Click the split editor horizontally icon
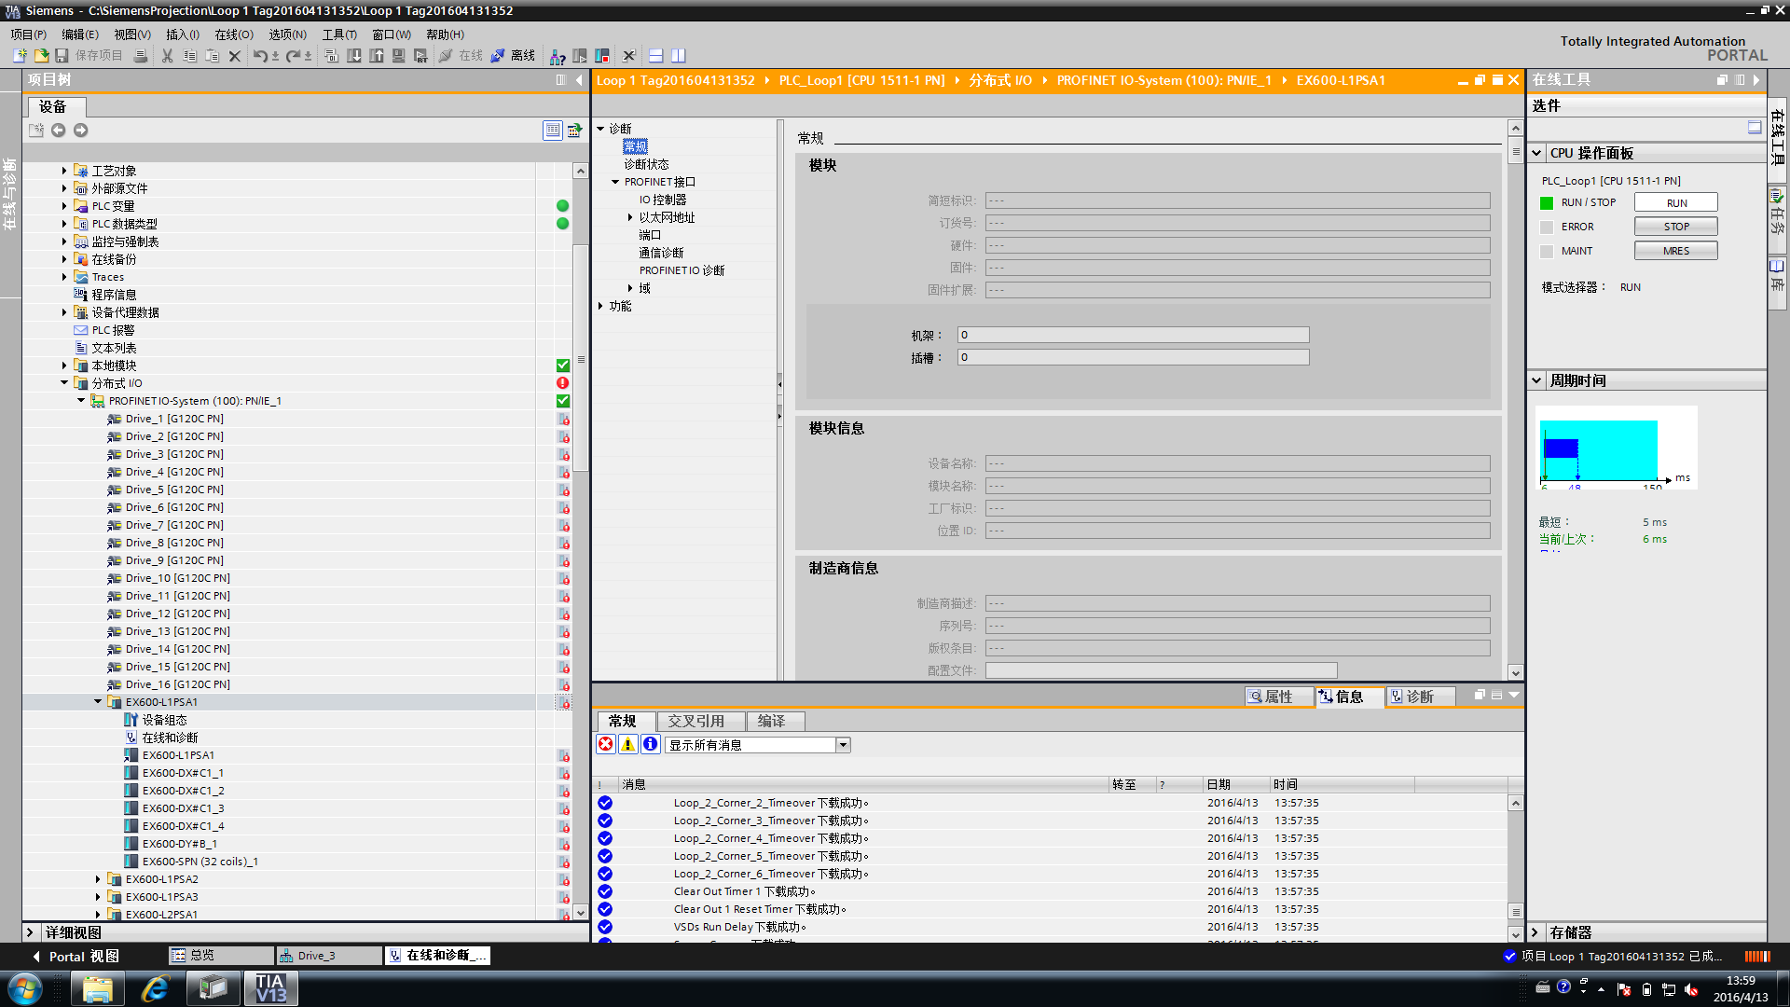The height and width of the screenshot is (1007, 1790). click(x=656, y=56)
